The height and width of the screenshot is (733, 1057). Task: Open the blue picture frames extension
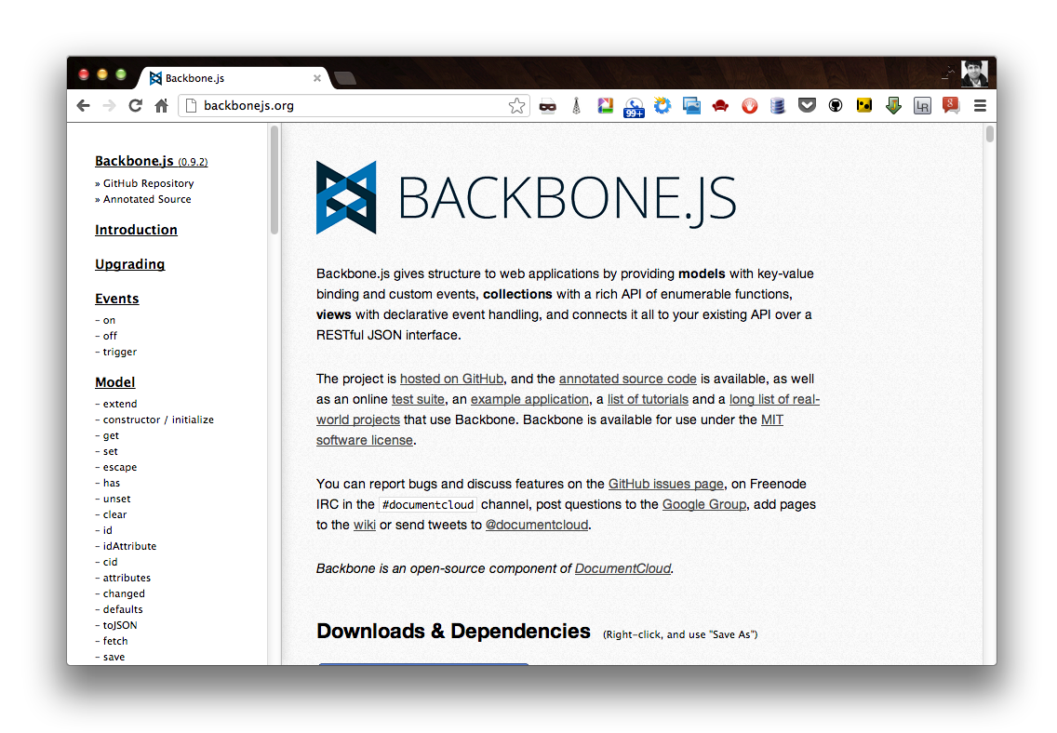691,106
